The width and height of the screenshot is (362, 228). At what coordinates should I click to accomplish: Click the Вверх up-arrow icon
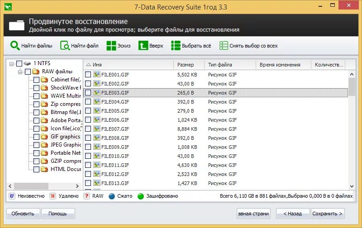[143, 46]
